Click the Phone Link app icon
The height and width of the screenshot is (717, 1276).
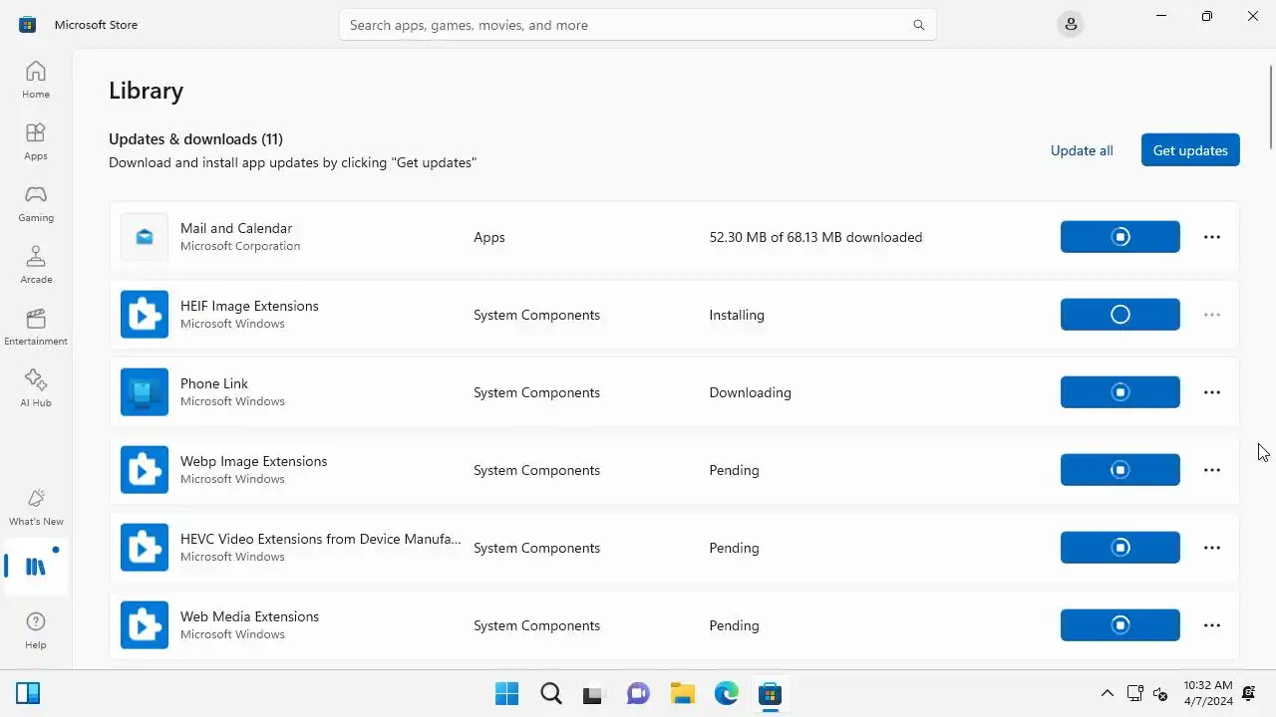(145, 392)
